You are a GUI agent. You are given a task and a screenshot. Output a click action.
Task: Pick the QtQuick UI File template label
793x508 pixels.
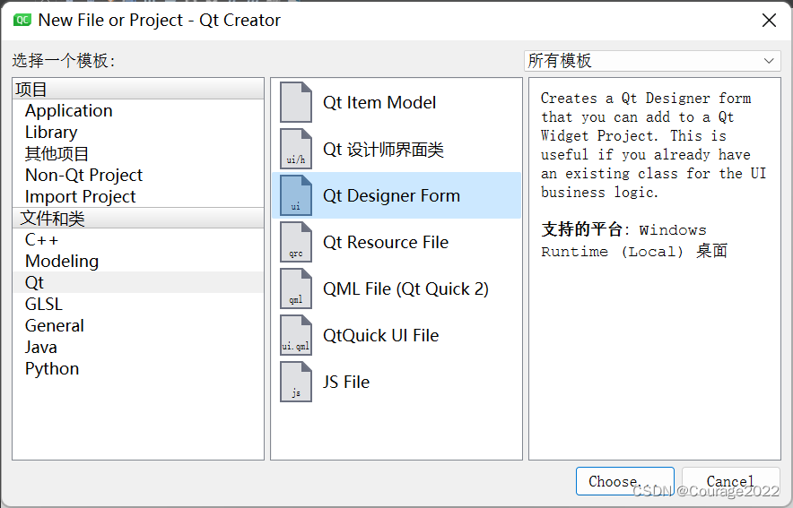click(x=381, y=335)
